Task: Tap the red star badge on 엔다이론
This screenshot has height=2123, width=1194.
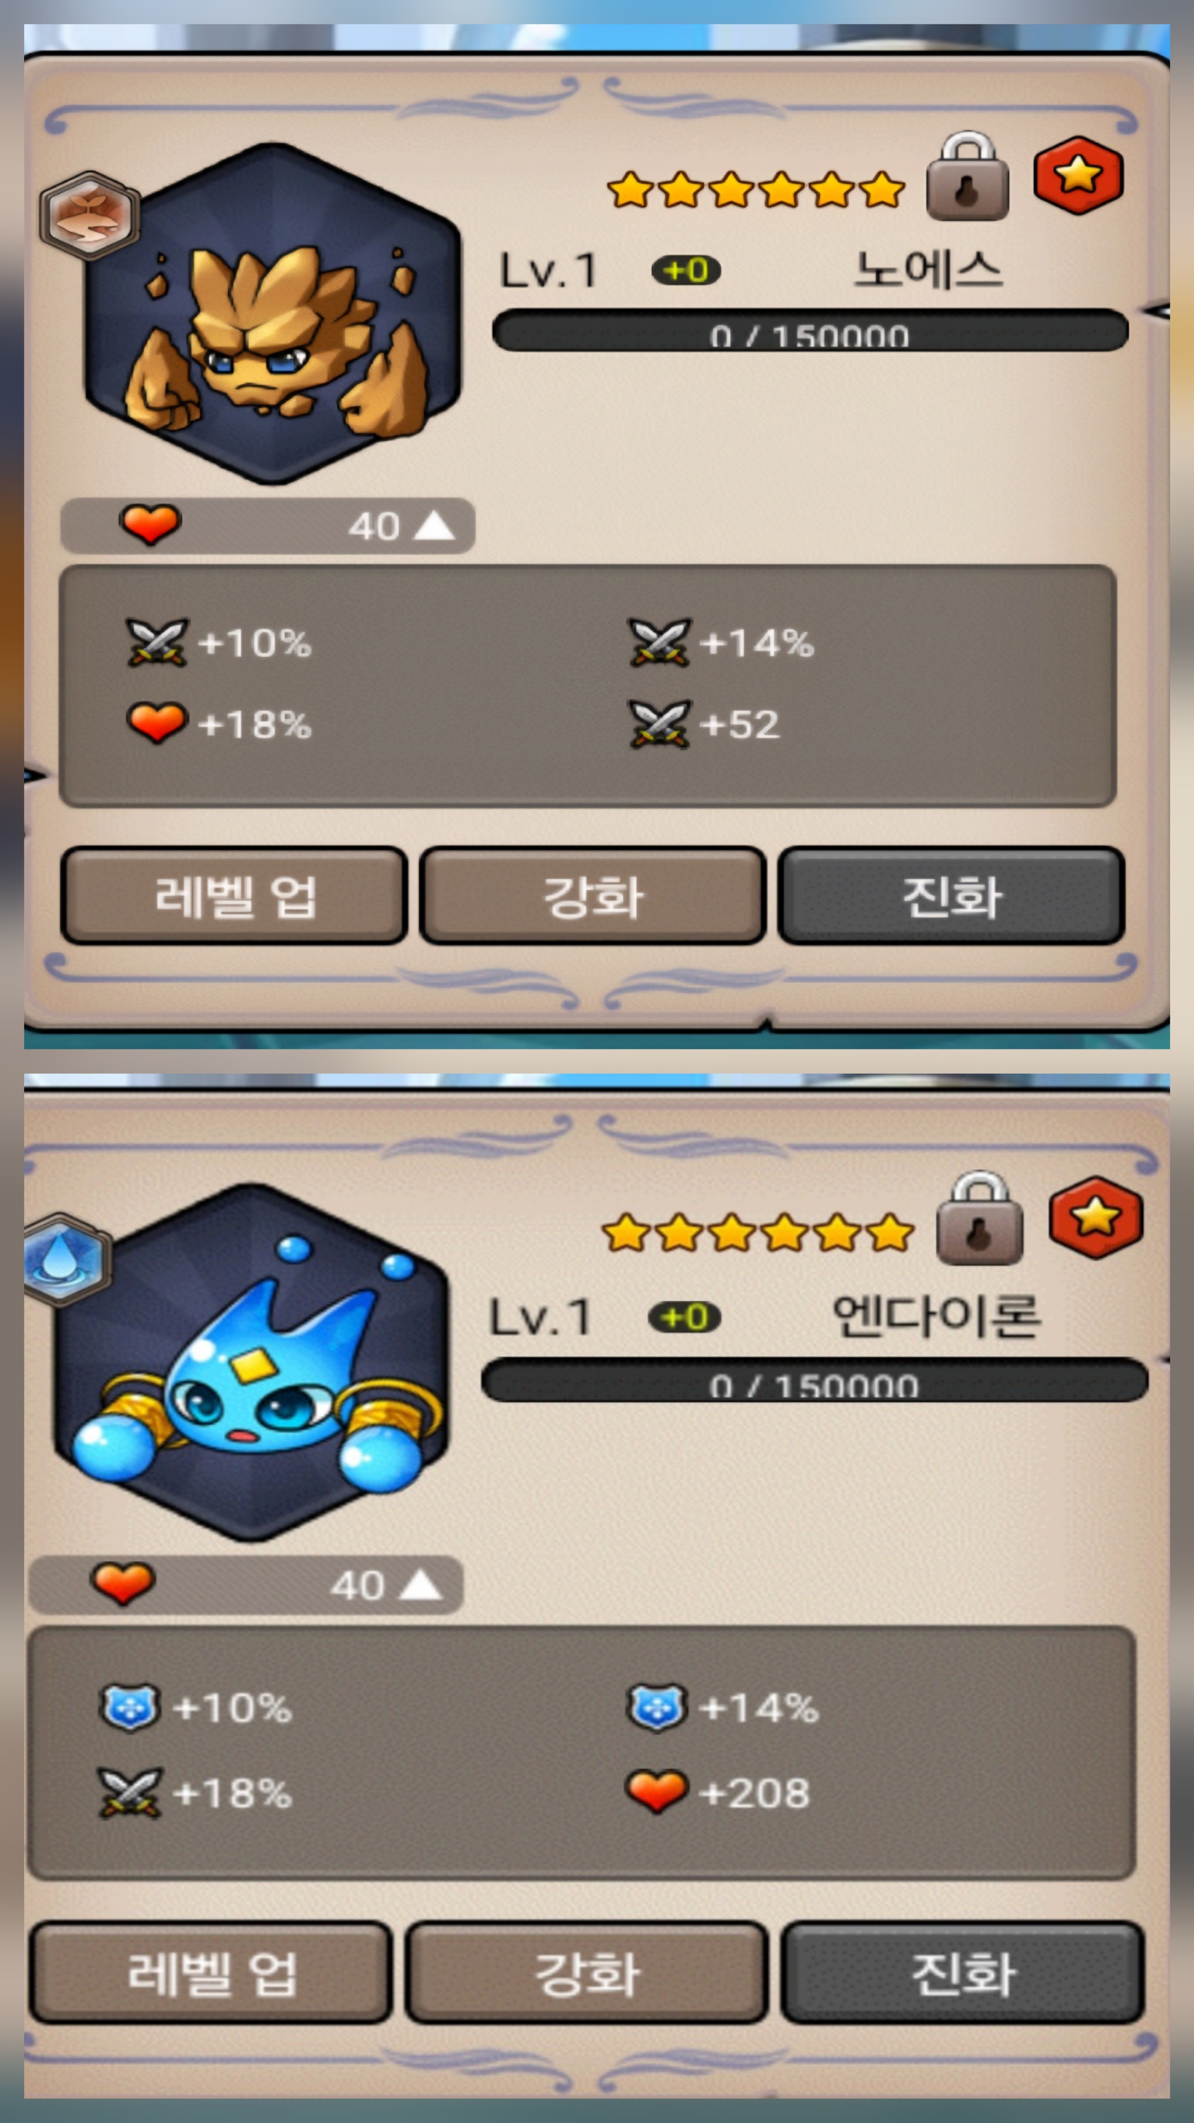Action: (x=1096, y=1217)
